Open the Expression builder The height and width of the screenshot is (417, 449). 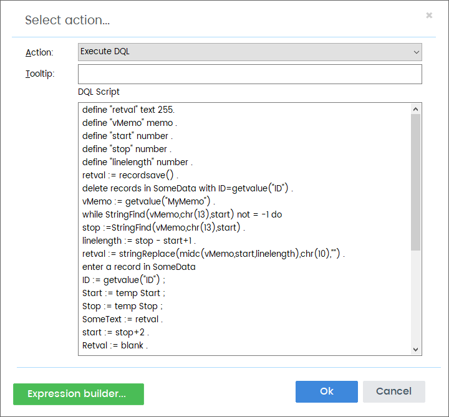coord(79,394)
